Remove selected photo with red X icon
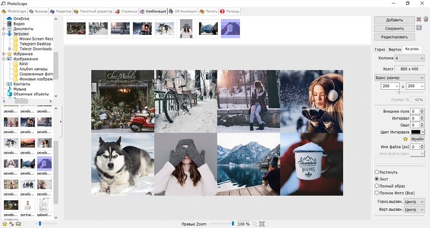 coord(419,20)
